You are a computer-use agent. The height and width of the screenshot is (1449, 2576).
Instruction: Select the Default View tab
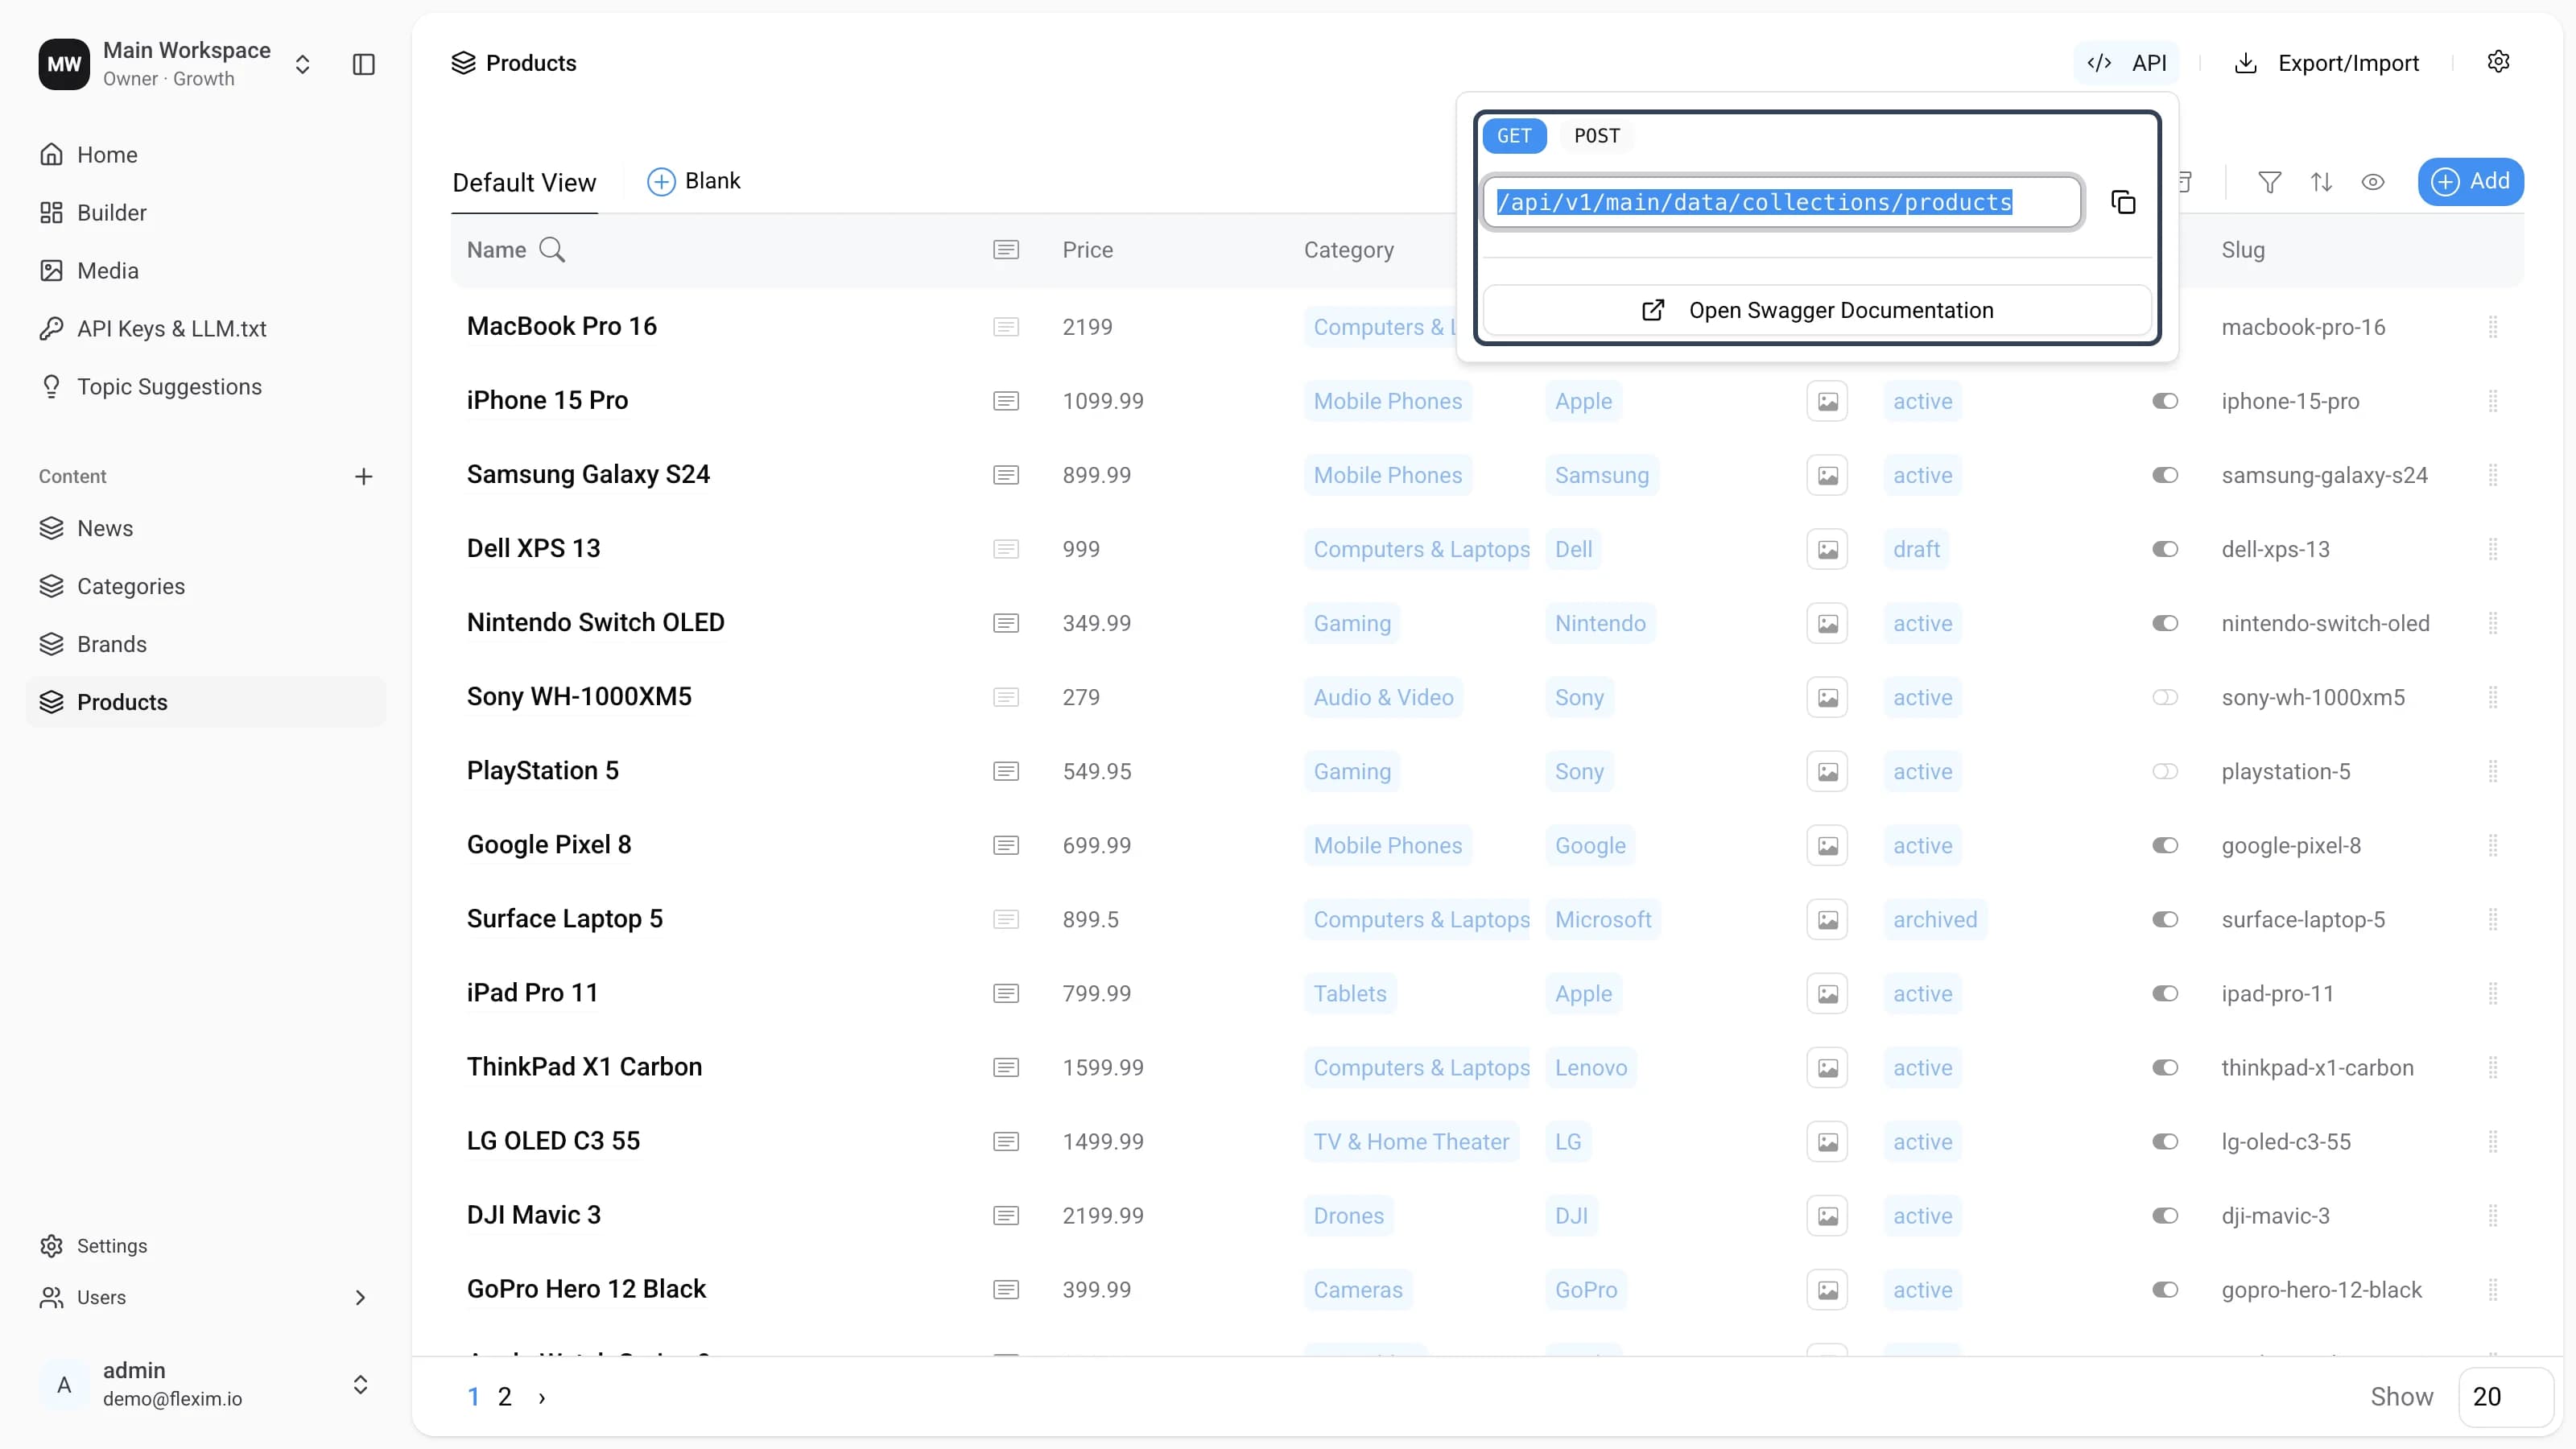524,183
